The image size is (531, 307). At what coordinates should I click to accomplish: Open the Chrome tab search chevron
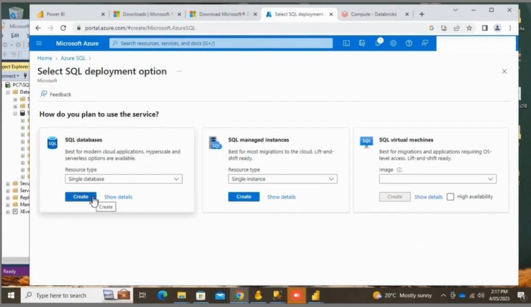[x=455, y=10]
